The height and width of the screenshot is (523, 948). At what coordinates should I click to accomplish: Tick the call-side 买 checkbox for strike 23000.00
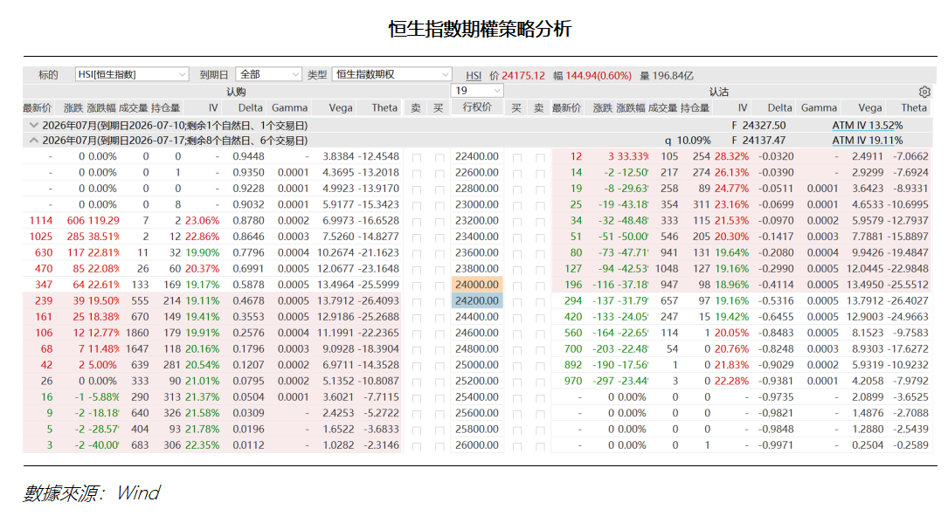(x=439, y=206)
